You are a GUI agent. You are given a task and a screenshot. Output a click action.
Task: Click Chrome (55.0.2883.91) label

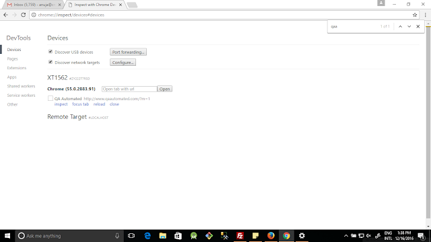coord(71,89)
